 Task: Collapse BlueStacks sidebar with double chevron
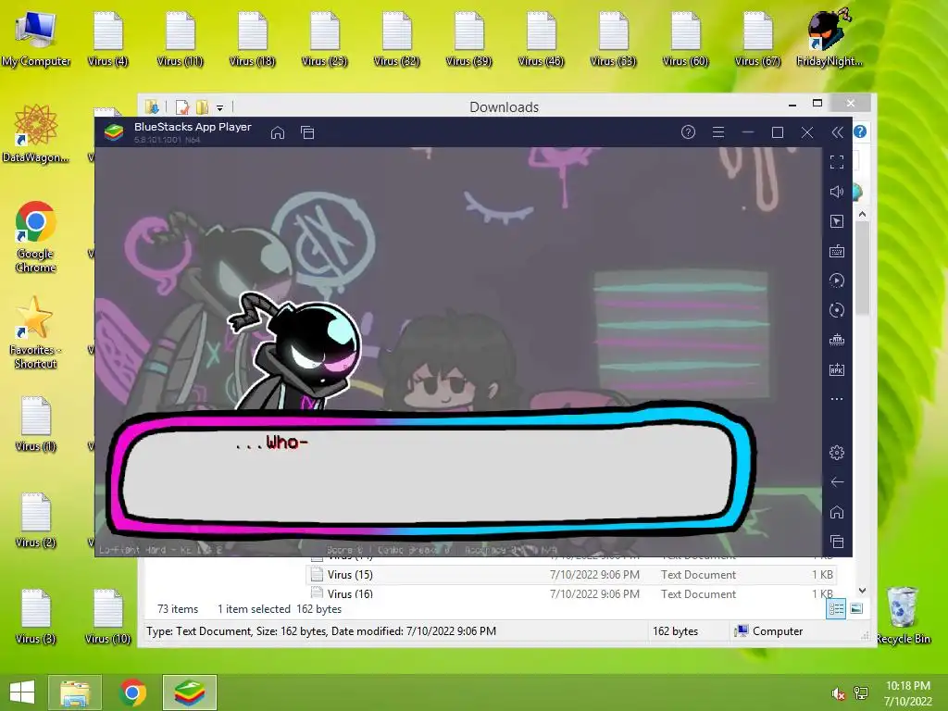tap(837, 132)
